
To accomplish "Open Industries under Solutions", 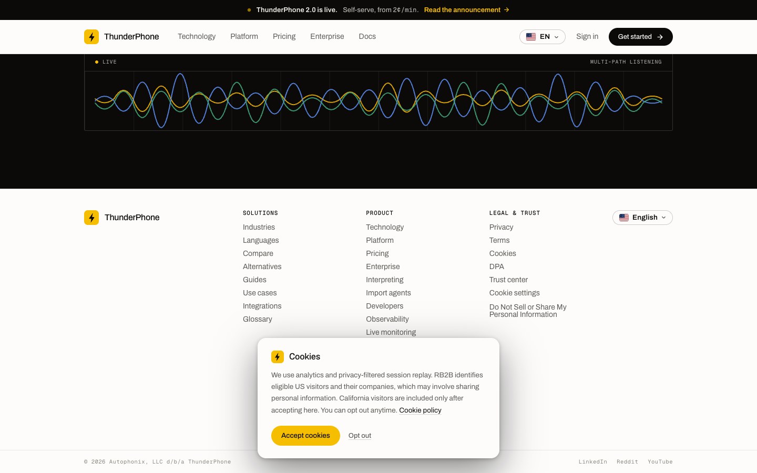I will pos(259,227).
